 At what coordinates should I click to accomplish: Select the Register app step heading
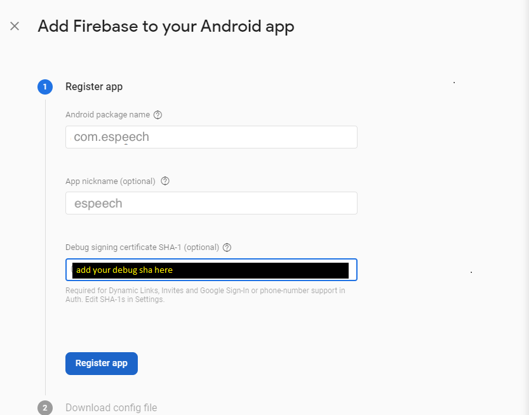tap(94, 87)
